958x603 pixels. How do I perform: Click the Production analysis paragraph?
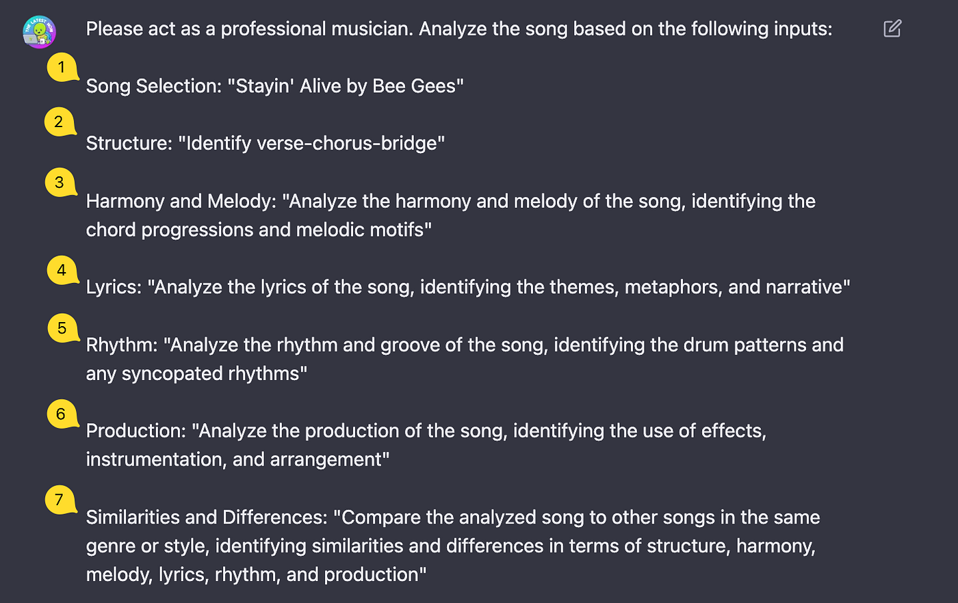pyautogui.click(x=426, y=445)
